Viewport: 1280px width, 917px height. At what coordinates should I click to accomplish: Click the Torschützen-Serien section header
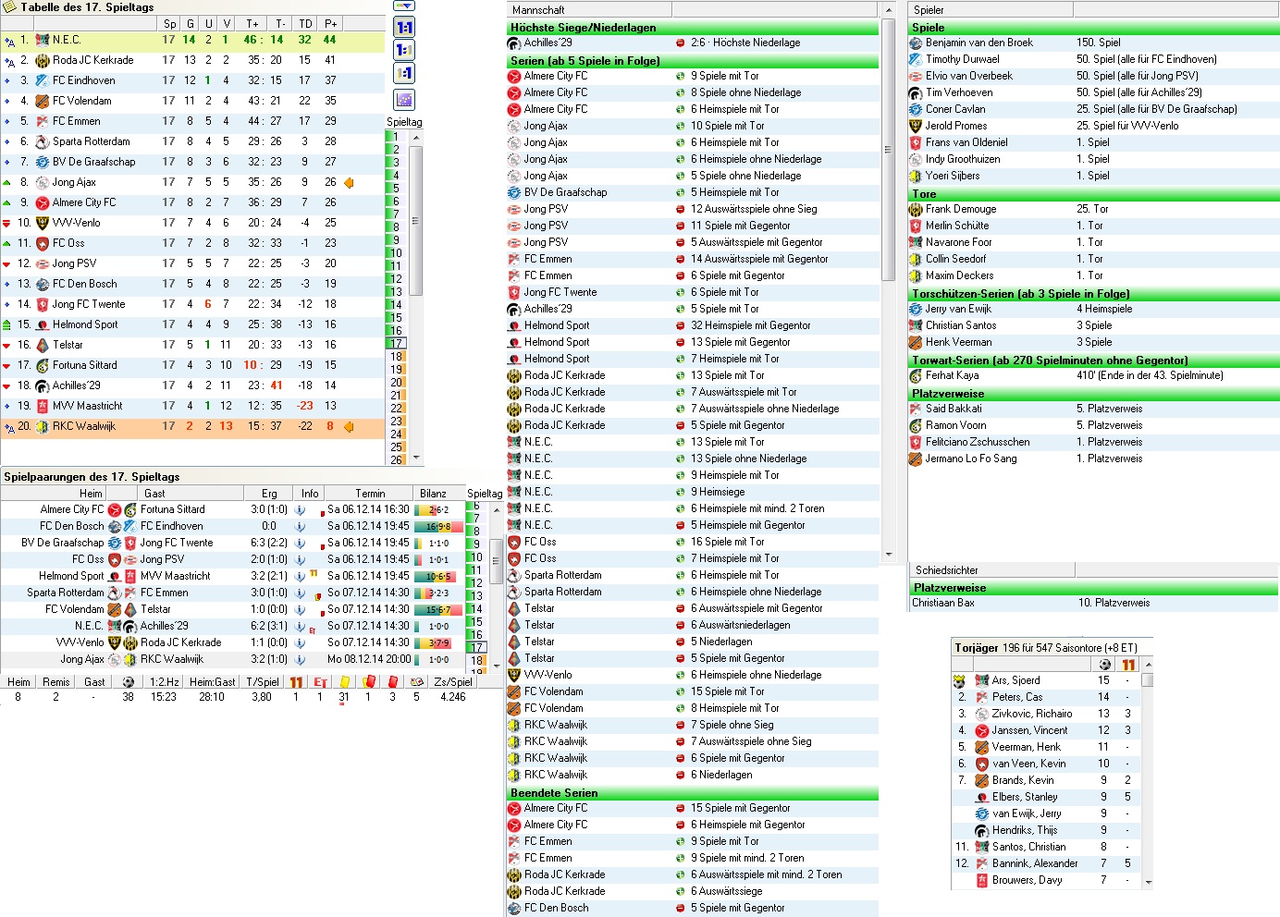(1094, 294)
